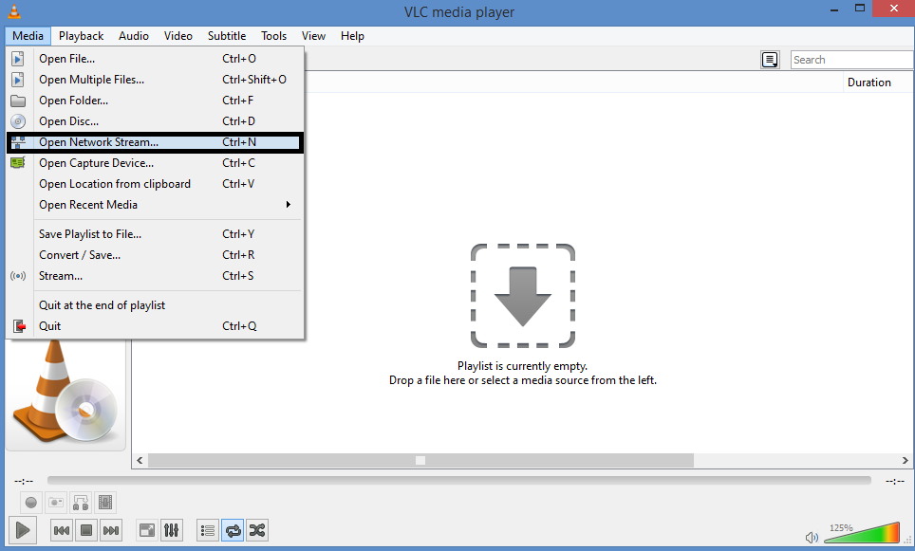Toggle the playlist view button
Image resolution: width=915 pixels, height=551 pixels.
[208, 530]
